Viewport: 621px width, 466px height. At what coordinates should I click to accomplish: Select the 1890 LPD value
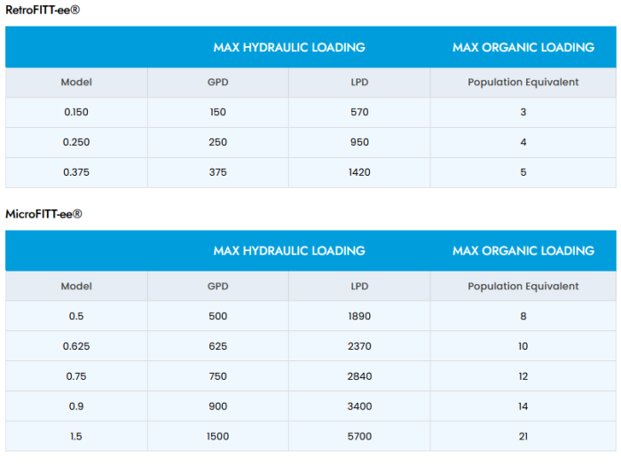tap(359, 316)
